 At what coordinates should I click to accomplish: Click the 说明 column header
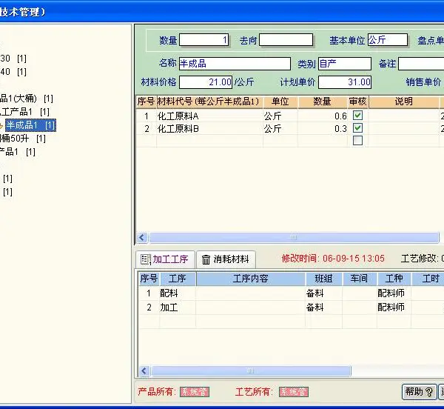pyautogui.click(x=404, y=102)
